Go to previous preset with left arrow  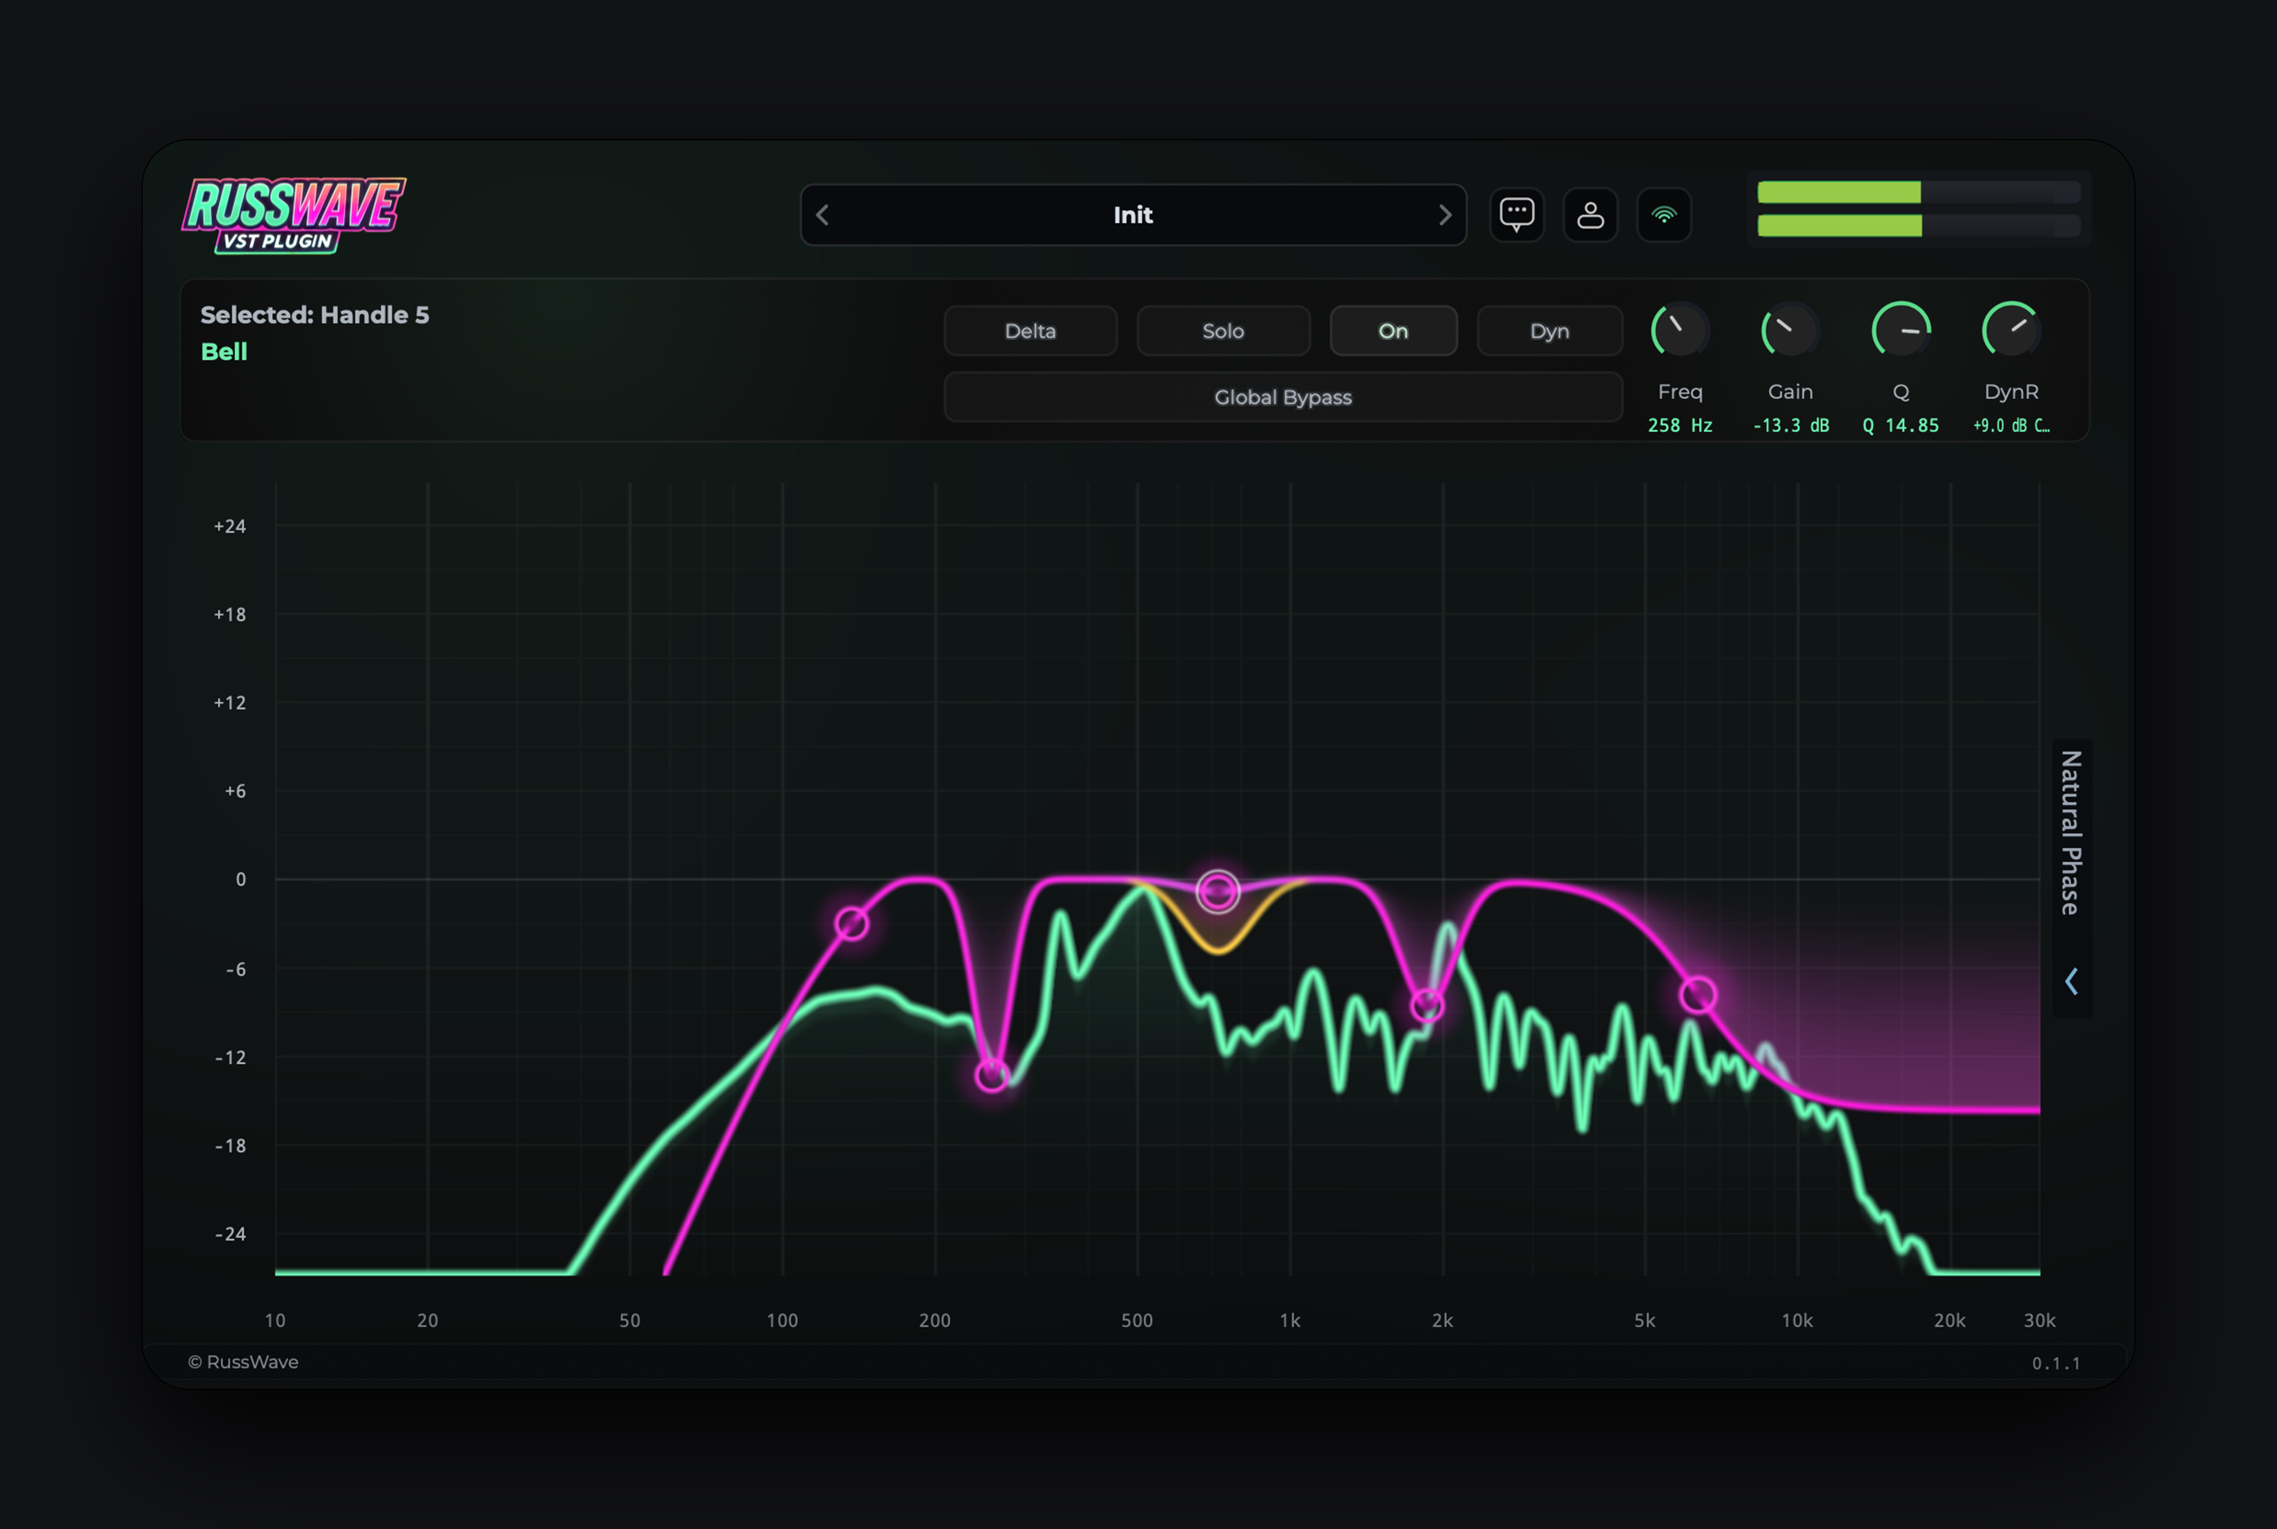click(x=823, y=215)
